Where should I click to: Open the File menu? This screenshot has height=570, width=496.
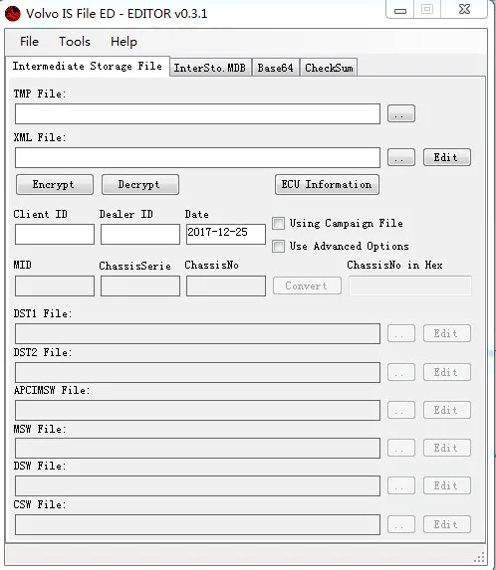coord(29,42)
